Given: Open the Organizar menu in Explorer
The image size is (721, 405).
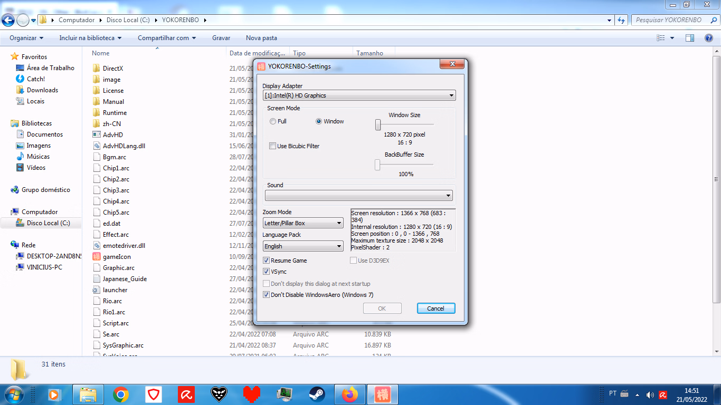Looking at the screenshot, I should [26, 38].
